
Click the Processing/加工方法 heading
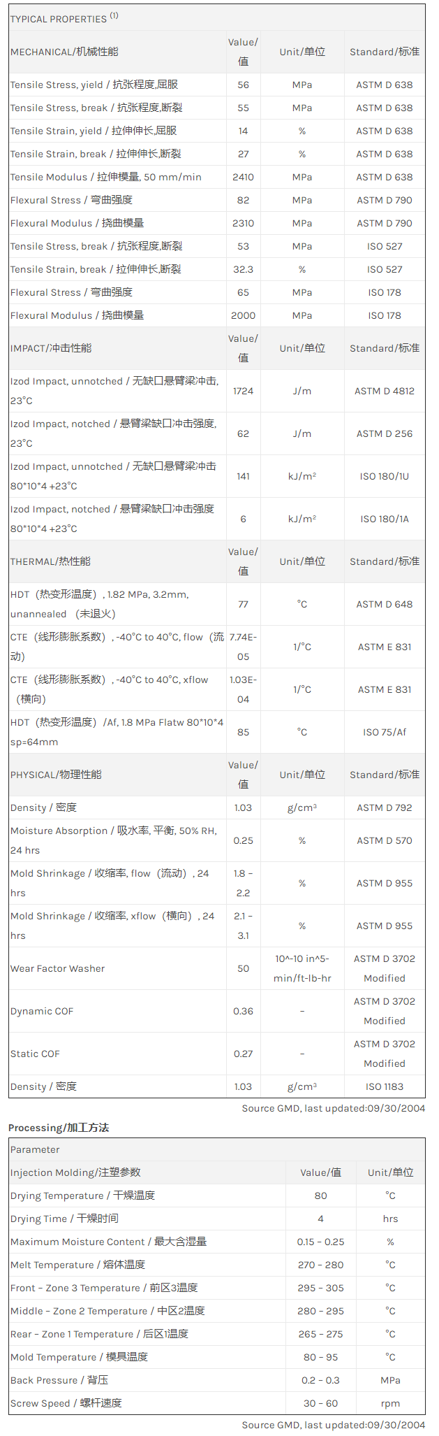[59, 1128]
